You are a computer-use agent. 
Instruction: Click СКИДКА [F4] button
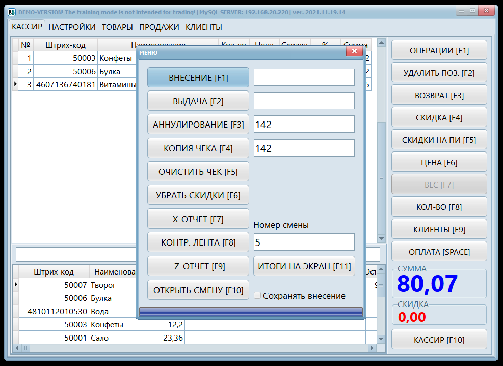[439, 117]
